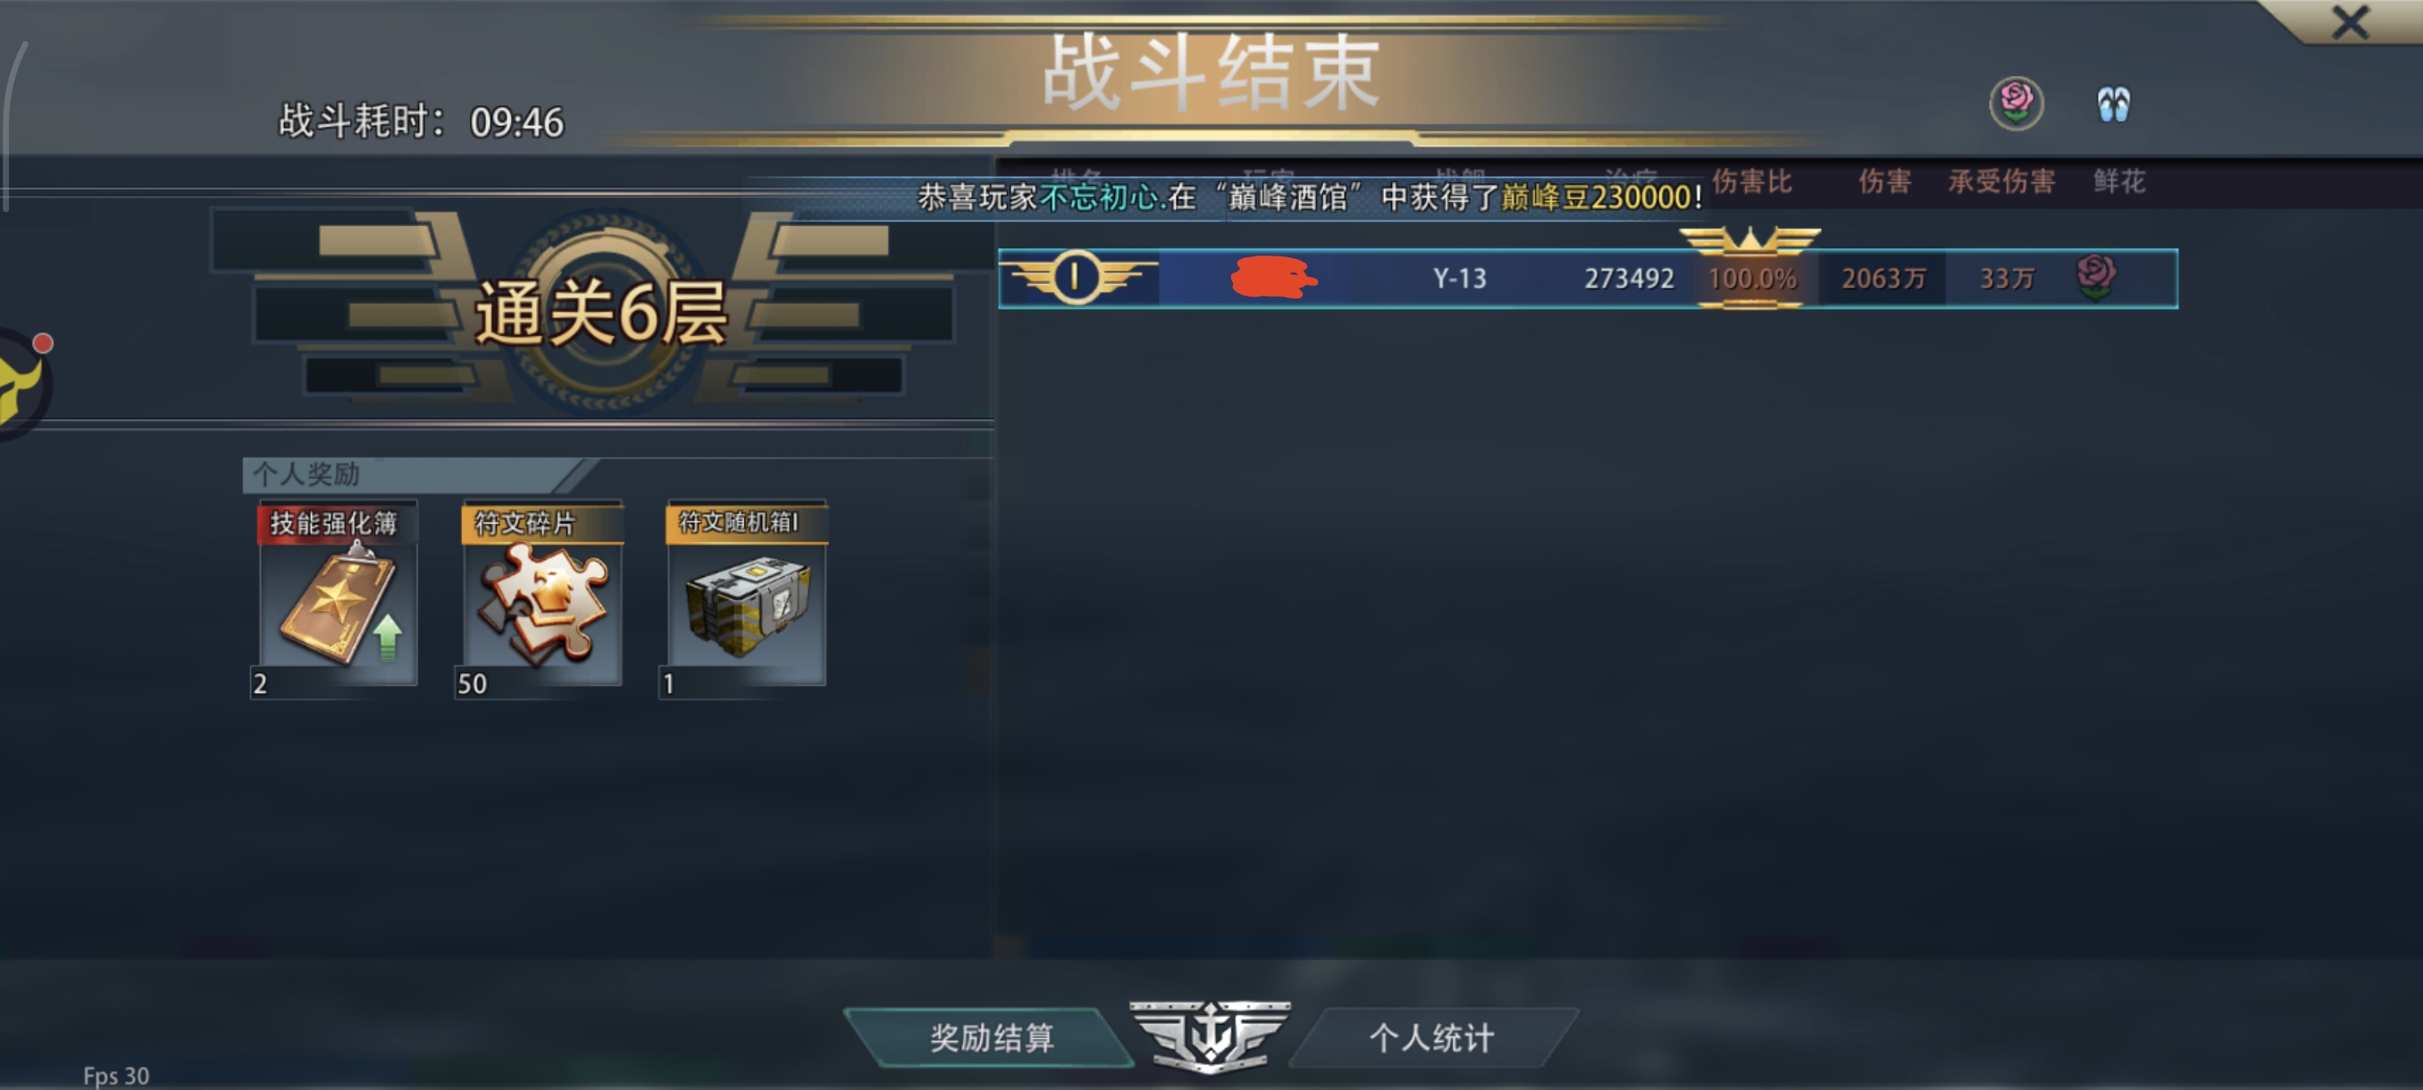Click the anchor wings emblem
This screenshot has width=2423, height=1090.
click(x=1210, y=1035)
